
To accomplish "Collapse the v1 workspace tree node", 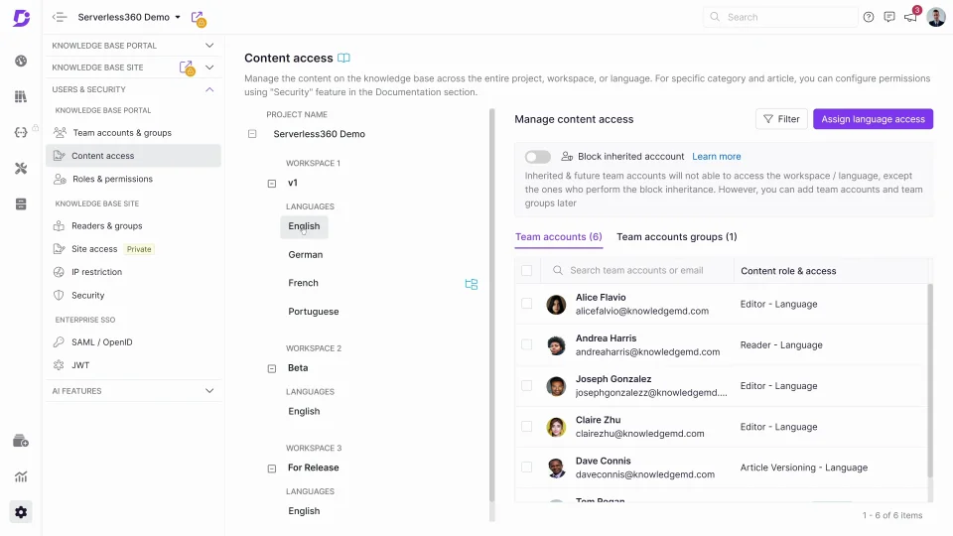I will click(272, 183).
